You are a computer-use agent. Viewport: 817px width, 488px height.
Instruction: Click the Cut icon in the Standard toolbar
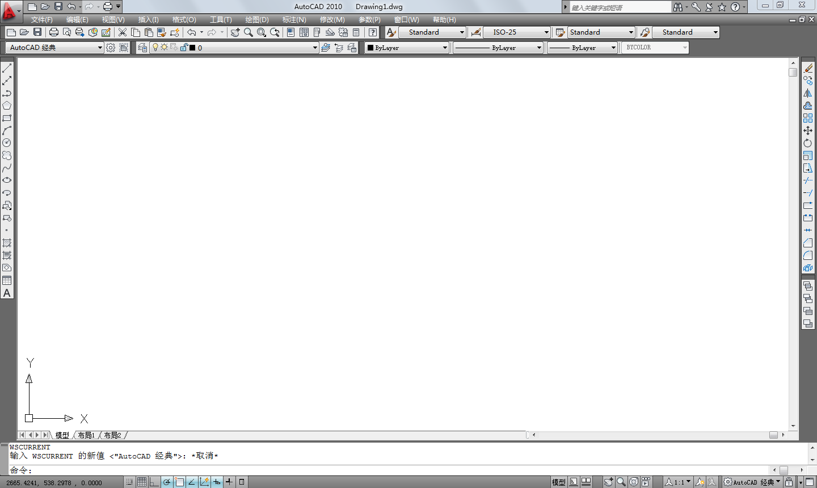122,32
